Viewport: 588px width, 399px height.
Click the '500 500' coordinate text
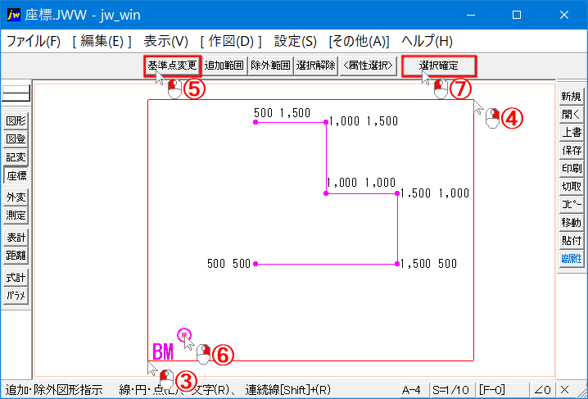228,264
